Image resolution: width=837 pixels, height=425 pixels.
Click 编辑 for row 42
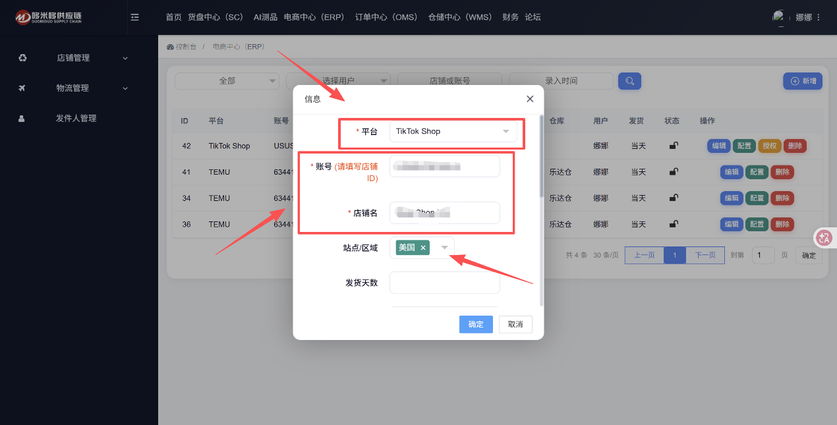[718, 146]
